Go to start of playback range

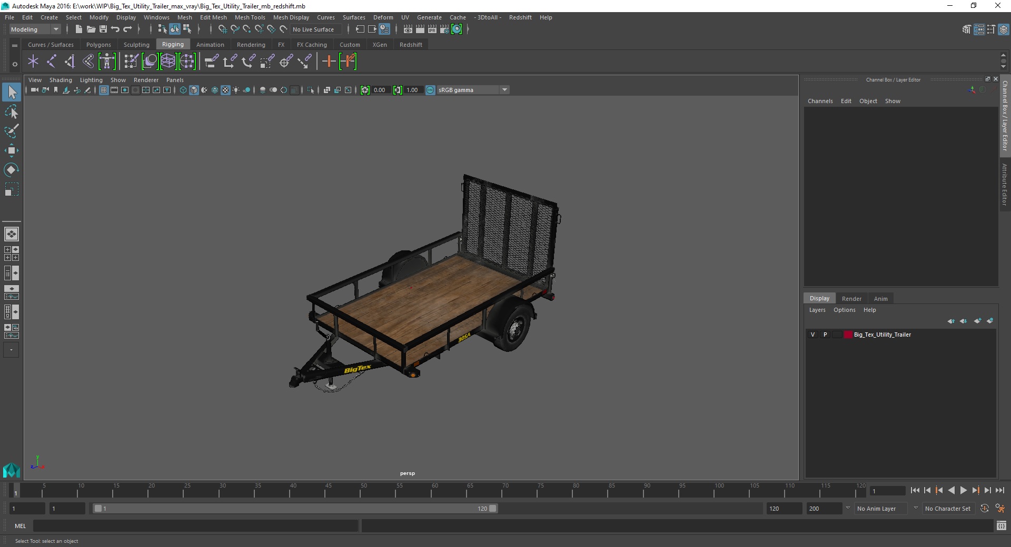[915, 490]
